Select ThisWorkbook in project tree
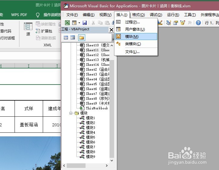The height and width of the screenshot is (170, 219). pyautogui.click(x=94, y=108)
